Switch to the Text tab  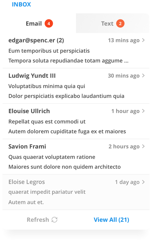click(x=113, y=23)
